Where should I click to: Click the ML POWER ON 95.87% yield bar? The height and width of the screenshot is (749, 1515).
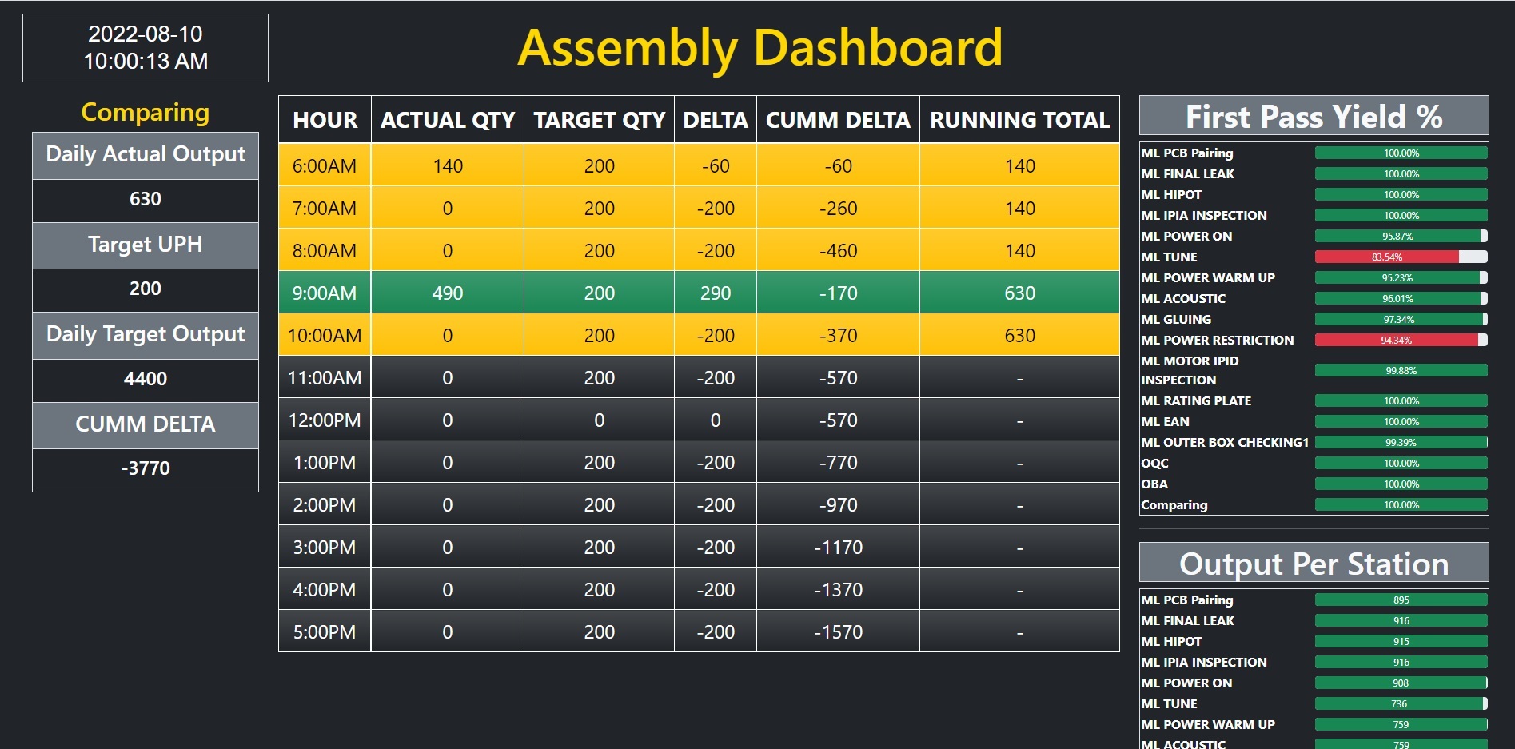pos(1398,236)
